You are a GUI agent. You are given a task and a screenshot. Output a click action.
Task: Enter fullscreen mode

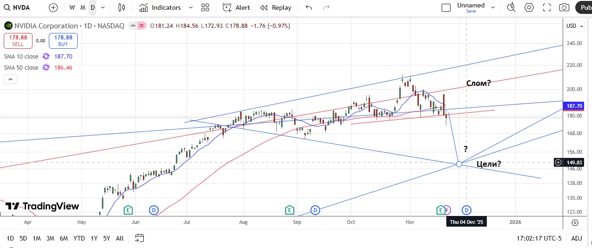coord(547,7)
